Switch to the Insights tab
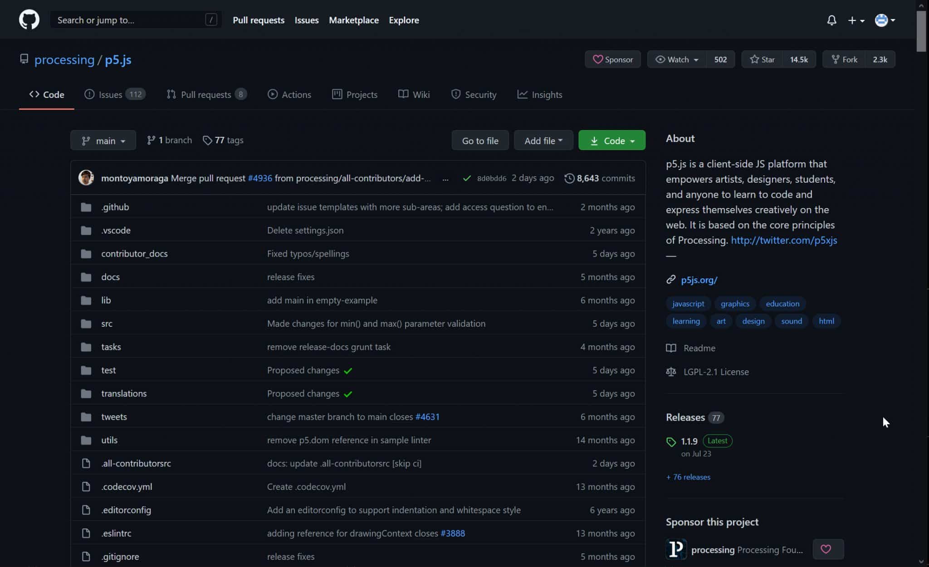The height and width of the screenshot is (567, 929). (x=540, y=94)
